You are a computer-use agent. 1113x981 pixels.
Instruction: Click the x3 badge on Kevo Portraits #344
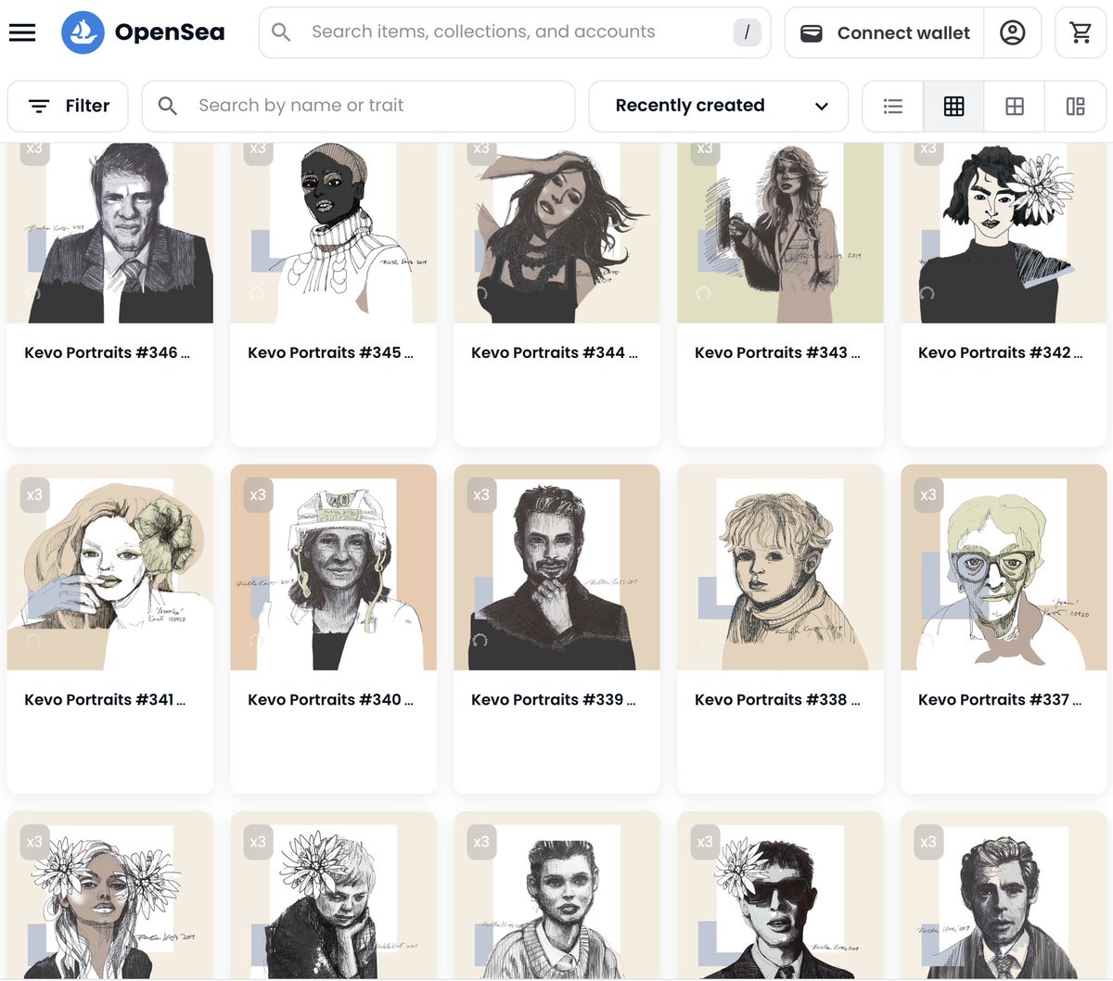(481, 153)
